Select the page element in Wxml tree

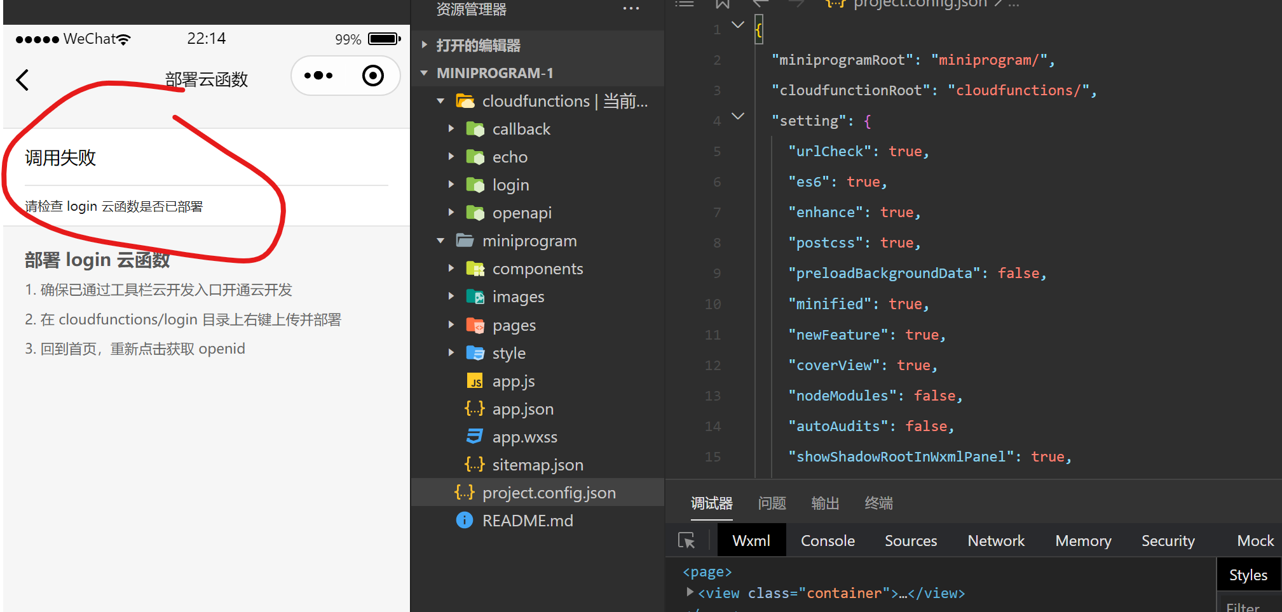pos(707,571)
